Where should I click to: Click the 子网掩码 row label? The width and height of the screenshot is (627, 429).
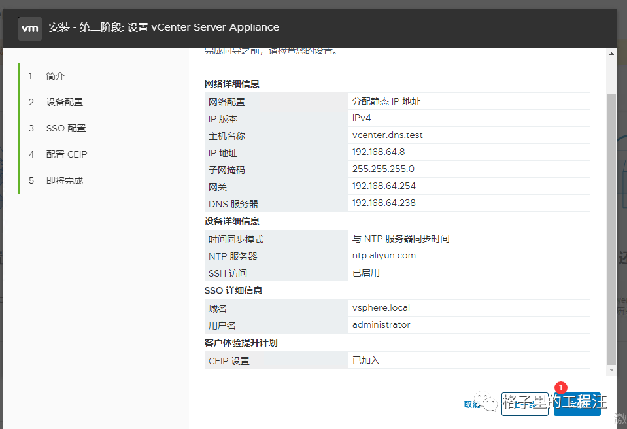227,170
